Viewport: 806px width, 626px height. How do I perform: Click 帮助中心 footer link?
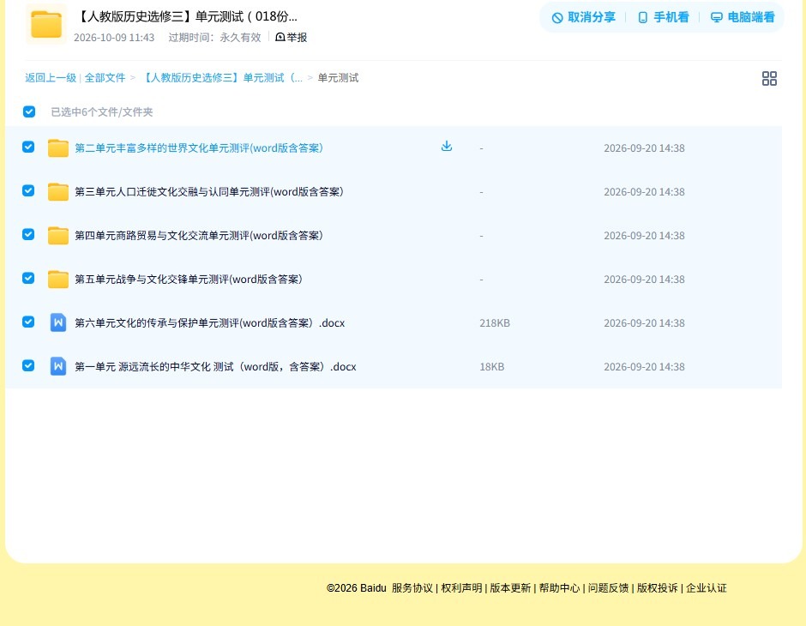[559, 588]
